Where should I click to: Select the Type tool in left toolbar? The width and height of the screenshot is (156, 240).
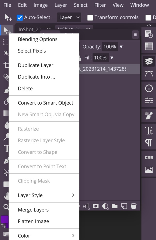(x=6, y=148)
